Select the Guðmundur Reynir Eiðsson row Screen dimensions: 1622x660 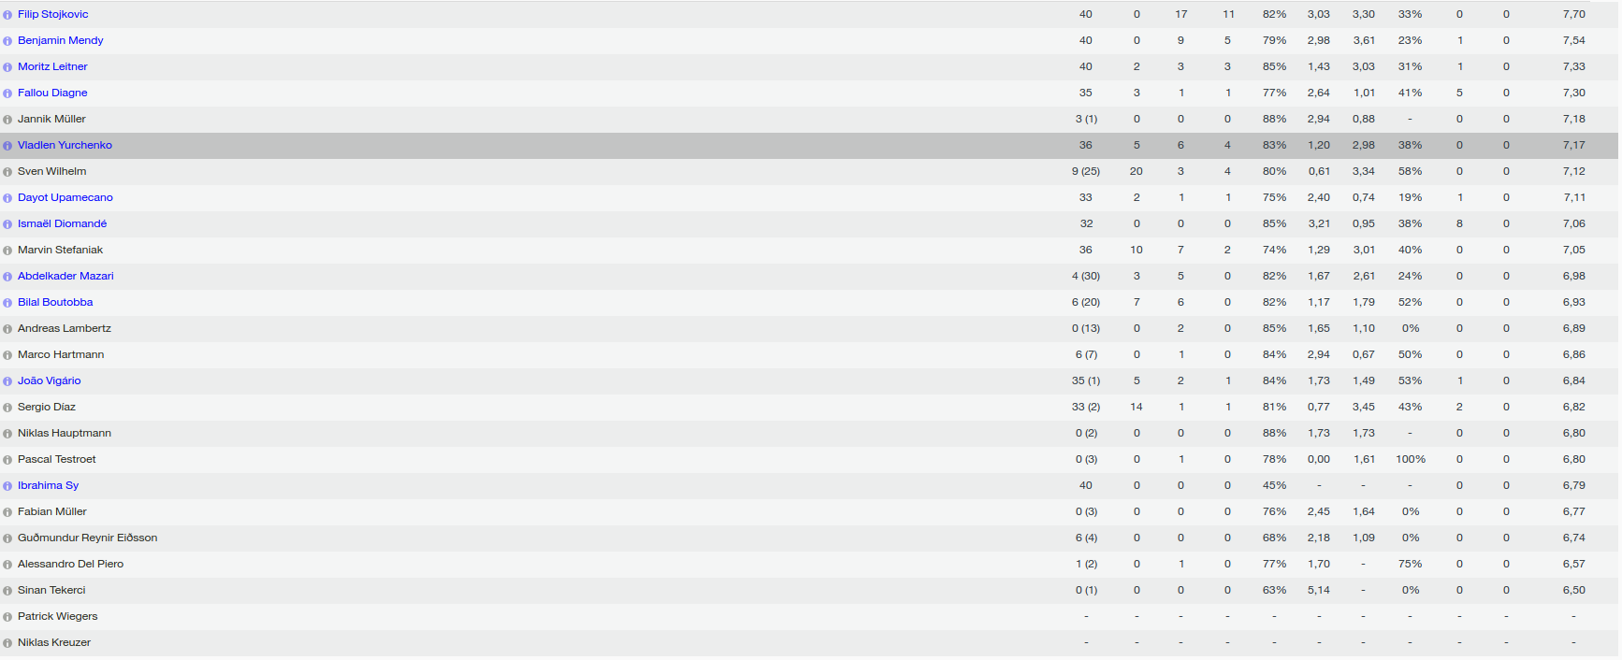[810, 538]
